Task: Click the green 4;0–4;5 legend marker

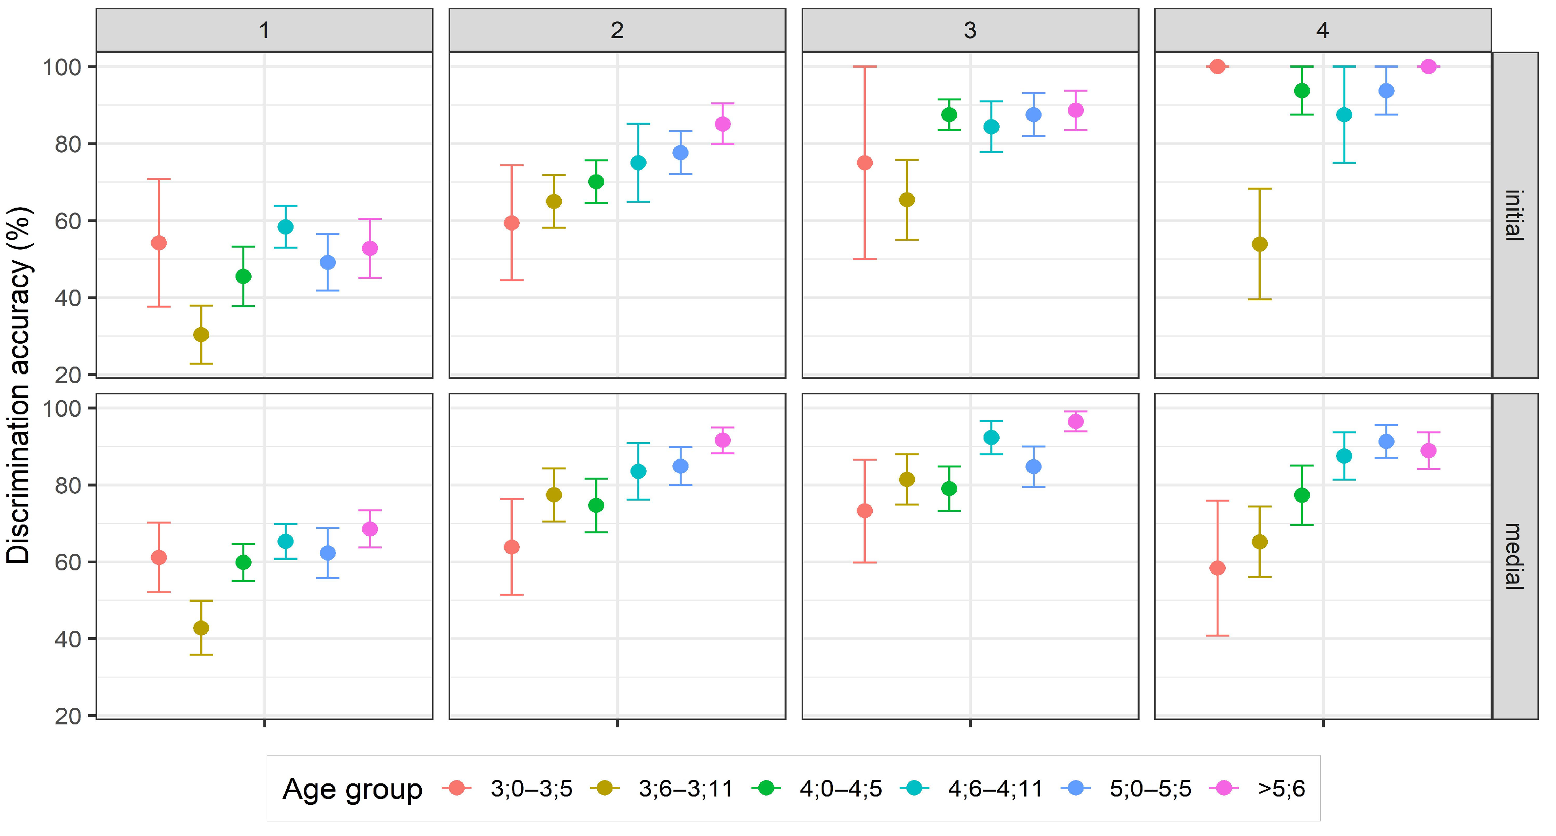Action: tap(766, 788)
